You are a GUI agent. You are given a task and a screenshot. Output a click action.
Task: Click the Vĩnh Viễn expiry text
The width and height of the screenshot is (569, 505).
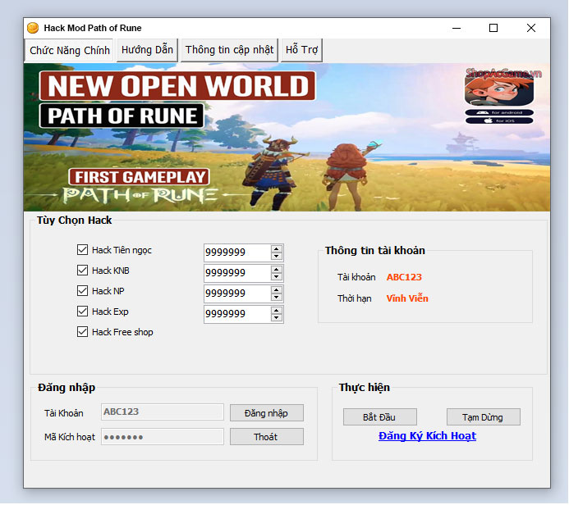click(407, 298)
